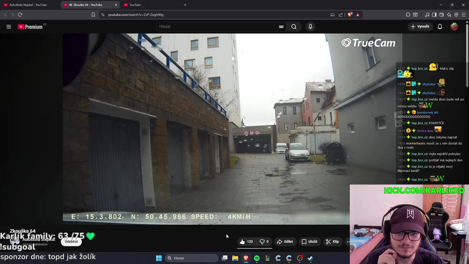Share the video via Sdílet
Screen dimensions: 469x264
pos(285,242)
